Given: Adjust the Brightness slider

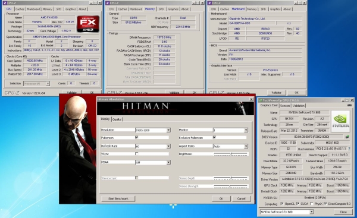Looking at the screenshot, I should (231, 154).
